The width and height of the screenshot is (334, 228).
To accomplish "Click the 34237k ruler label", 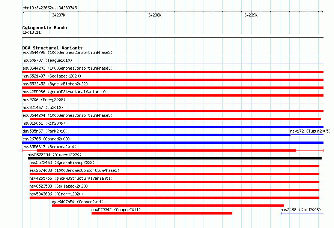I will 59,15.
